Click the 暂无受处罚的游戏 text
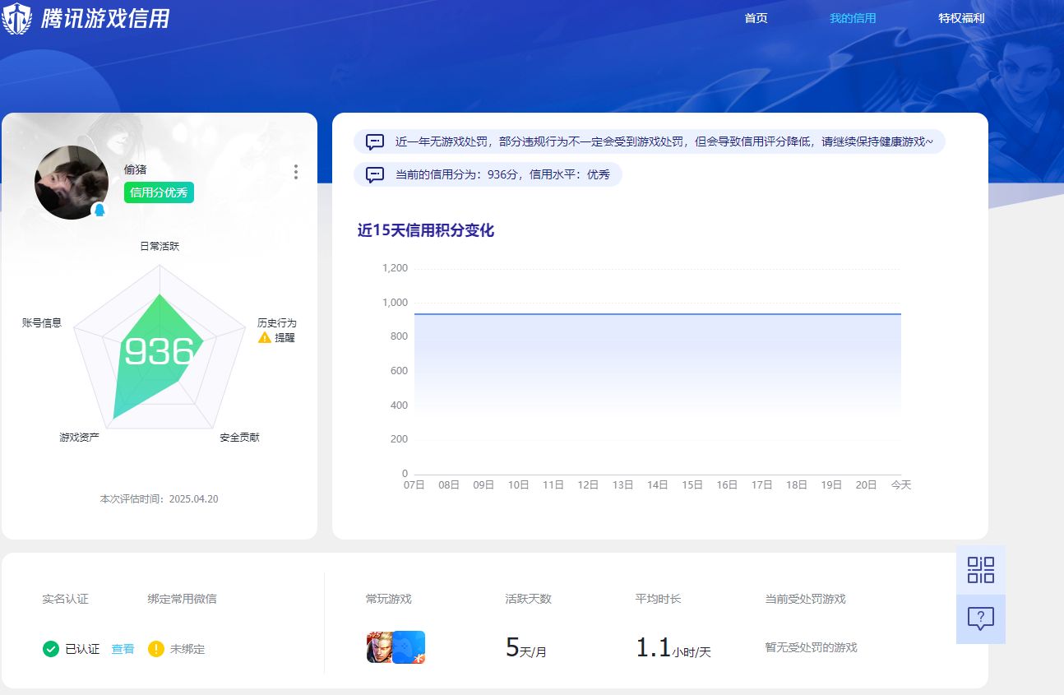This screenshot has width=1064, height=695. 811,647
